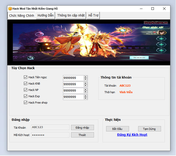The height and width of the screenshot is (156, 176).
Task: Click the third plus slot icon in banner
Action: (161, 50)
